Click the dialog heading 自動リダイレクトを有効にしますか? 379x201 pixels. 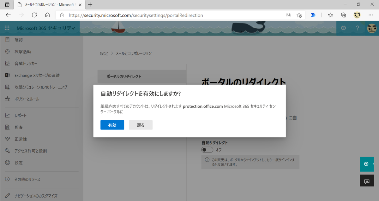[141, 94]
